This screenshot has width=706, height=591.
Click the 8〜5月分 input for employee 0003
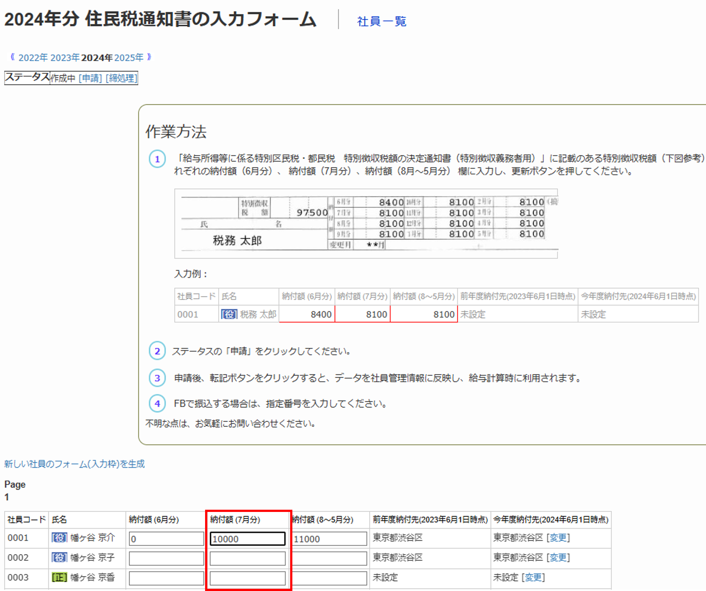pos(330,579)
